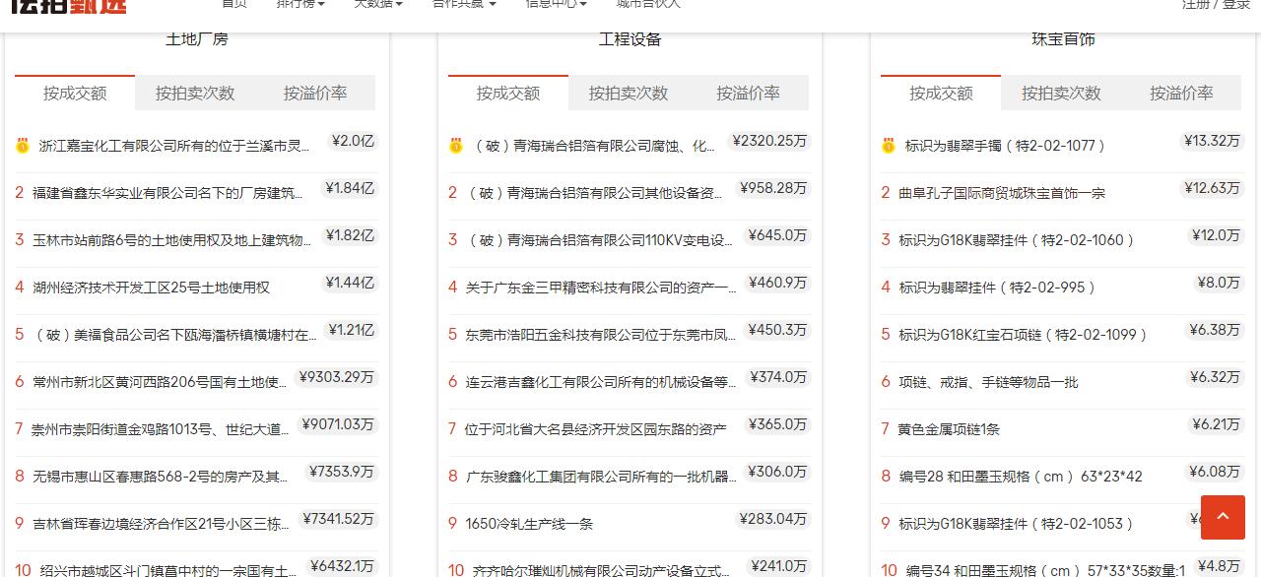Switch to 按溢价率 tab under 珠宝首饰

tap(1181, 94)
